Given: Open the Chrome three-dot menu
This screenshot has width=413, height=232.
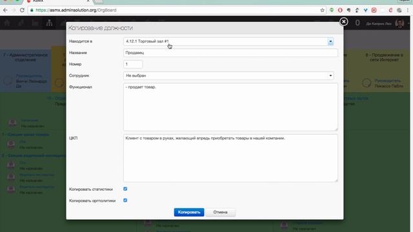Looking at the screenshot, I should 407,10.
